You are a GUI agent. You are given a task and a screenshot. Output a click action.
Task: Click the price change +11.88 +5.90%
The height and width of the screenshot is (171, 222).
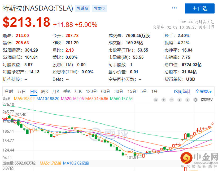point(75,25)
